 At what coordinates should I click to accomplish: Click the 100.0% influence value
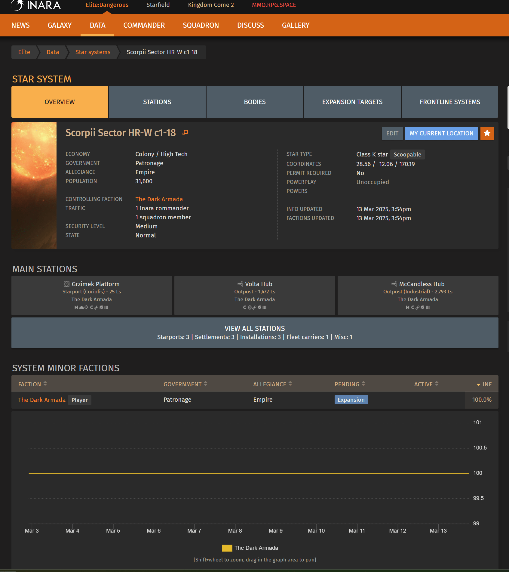[482, 400]
